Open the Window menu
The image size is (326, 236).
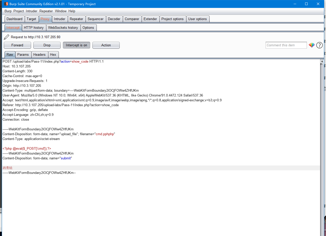(x=61, y=11)
